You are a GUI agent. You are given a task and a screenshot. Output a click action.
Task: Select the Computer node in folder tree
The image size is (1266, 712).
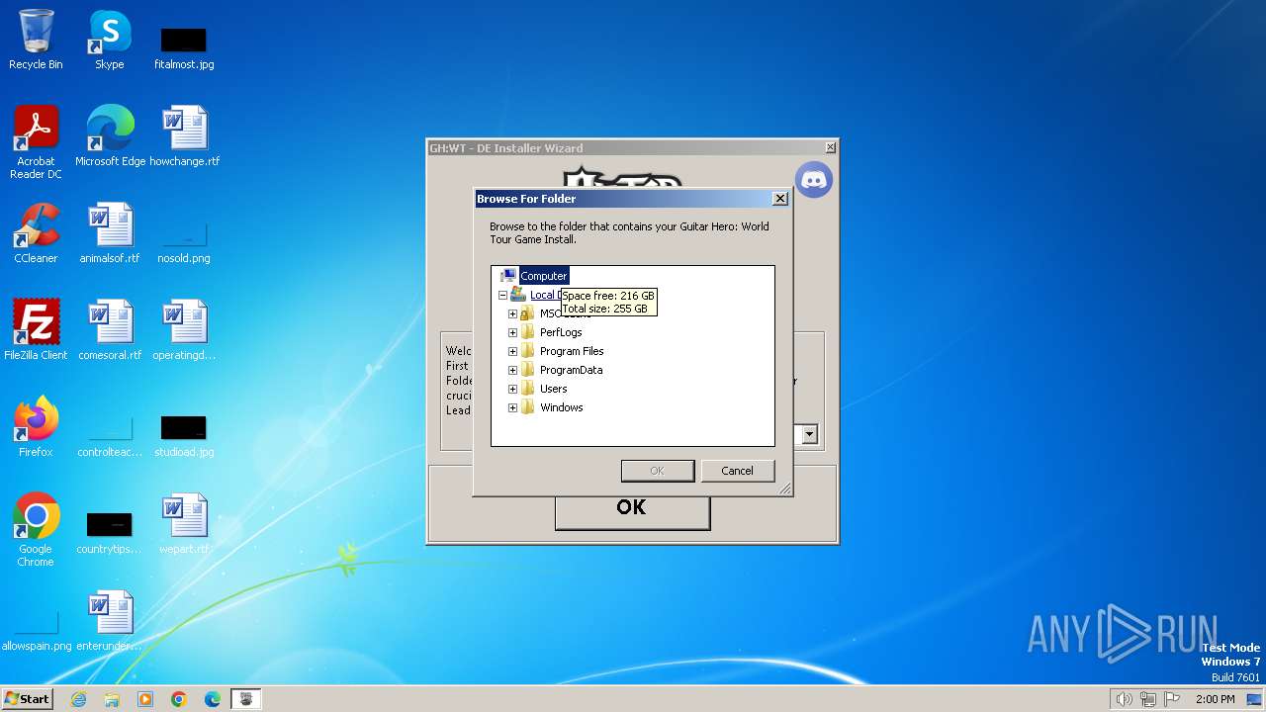point(544,276)
